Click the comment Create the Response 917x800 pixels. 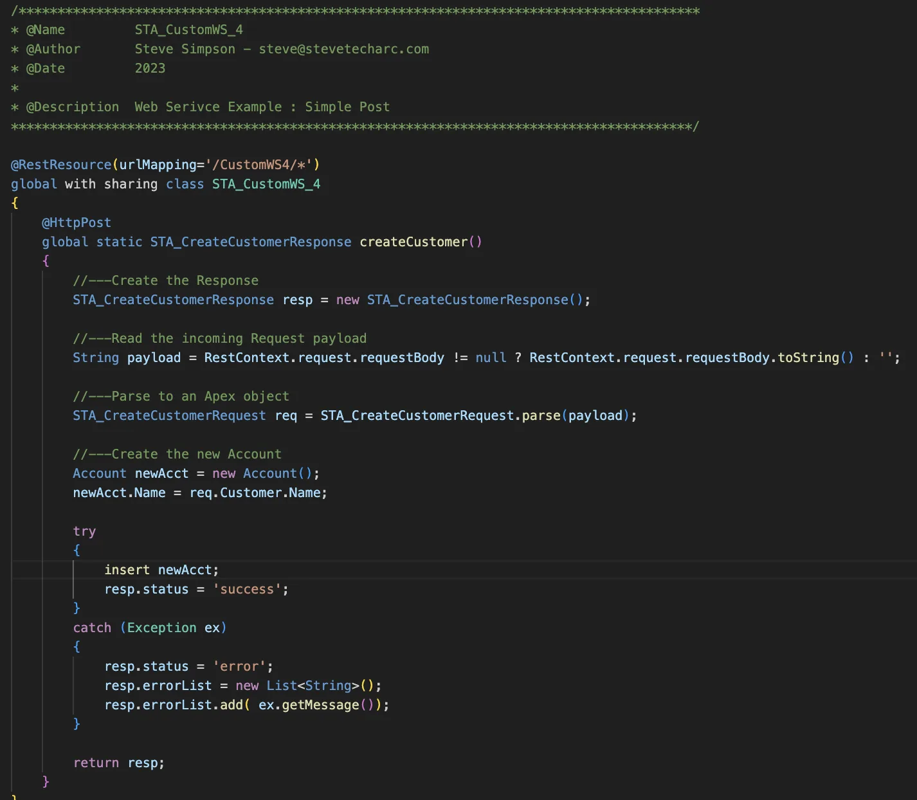[166, 280]
